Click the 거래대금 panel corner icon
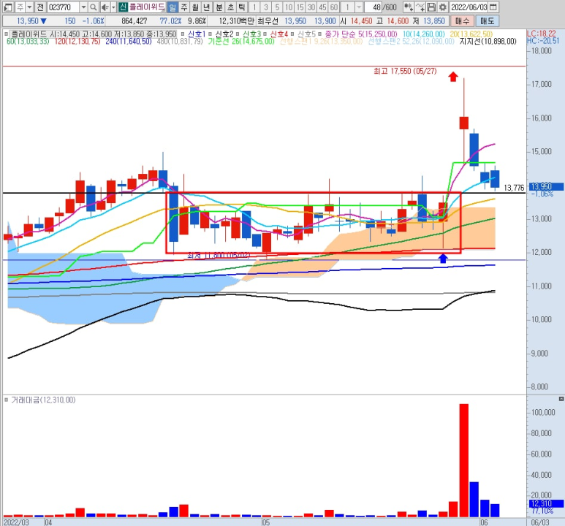The height and width of the screenshot is (526, 565). click(x=561, y=399)
